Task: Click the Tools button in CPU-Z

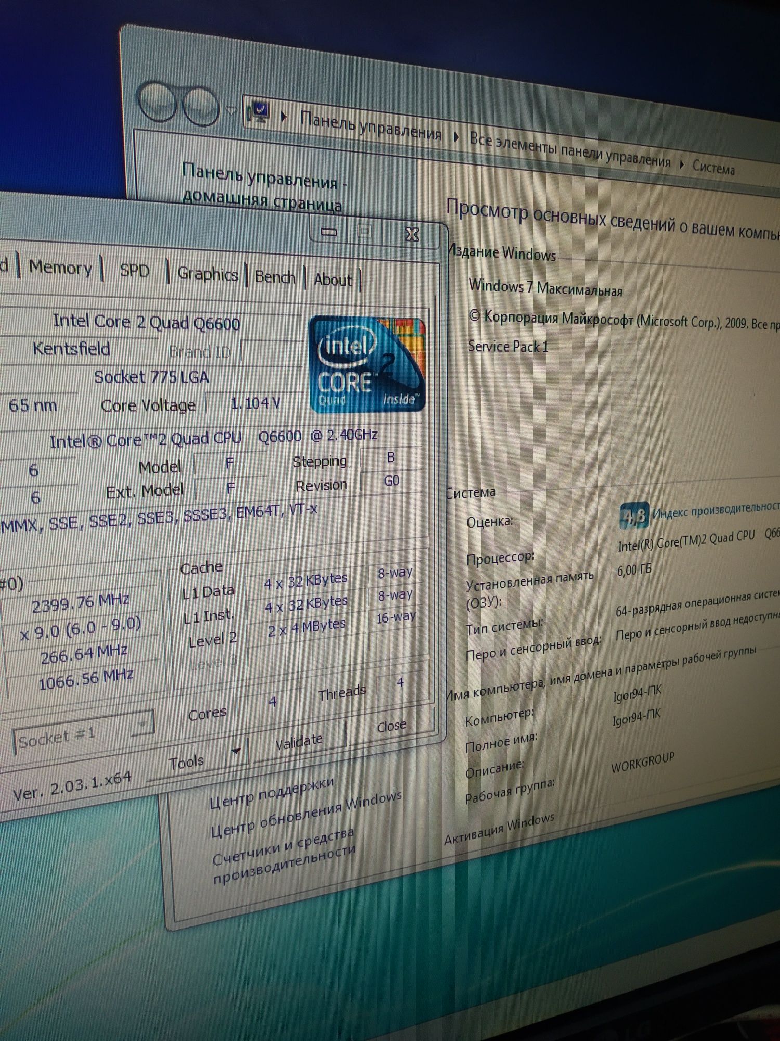Action: tap(186, 763)
